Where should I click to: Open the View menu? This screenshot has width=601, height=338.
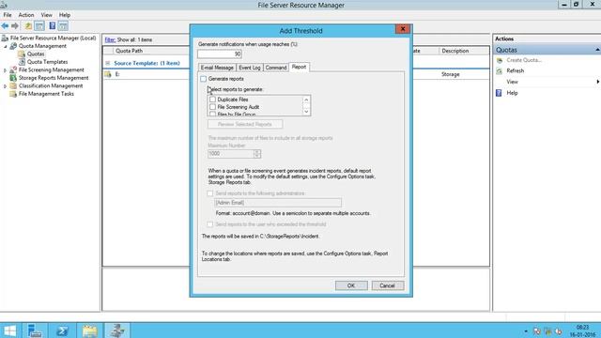click(x=46, y=15)
